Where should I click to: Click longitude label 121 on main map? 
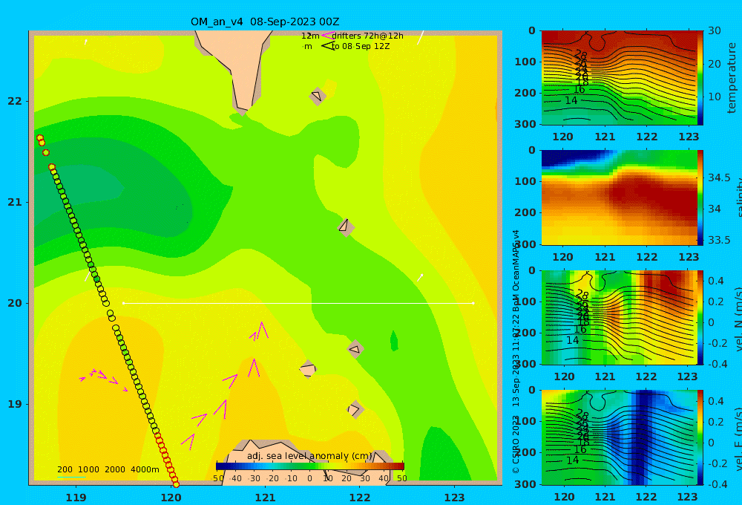tap(265, 498)
